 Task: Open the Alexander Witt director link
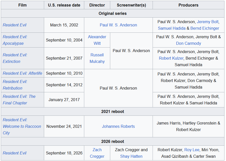[97, 40]
